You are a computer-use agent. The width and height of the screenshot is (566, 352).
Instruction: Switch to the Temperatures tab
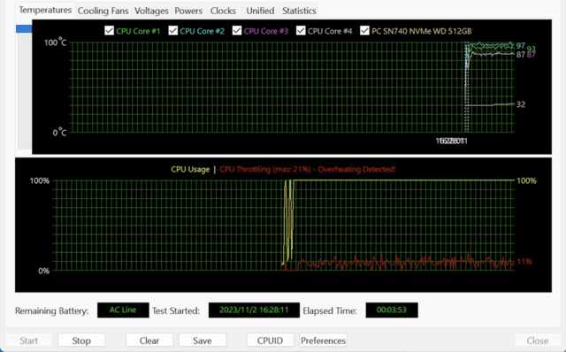[x=45, y=10]
